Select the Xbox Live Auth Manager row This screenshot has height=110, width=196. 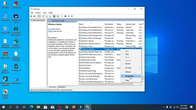coord(99,76)
